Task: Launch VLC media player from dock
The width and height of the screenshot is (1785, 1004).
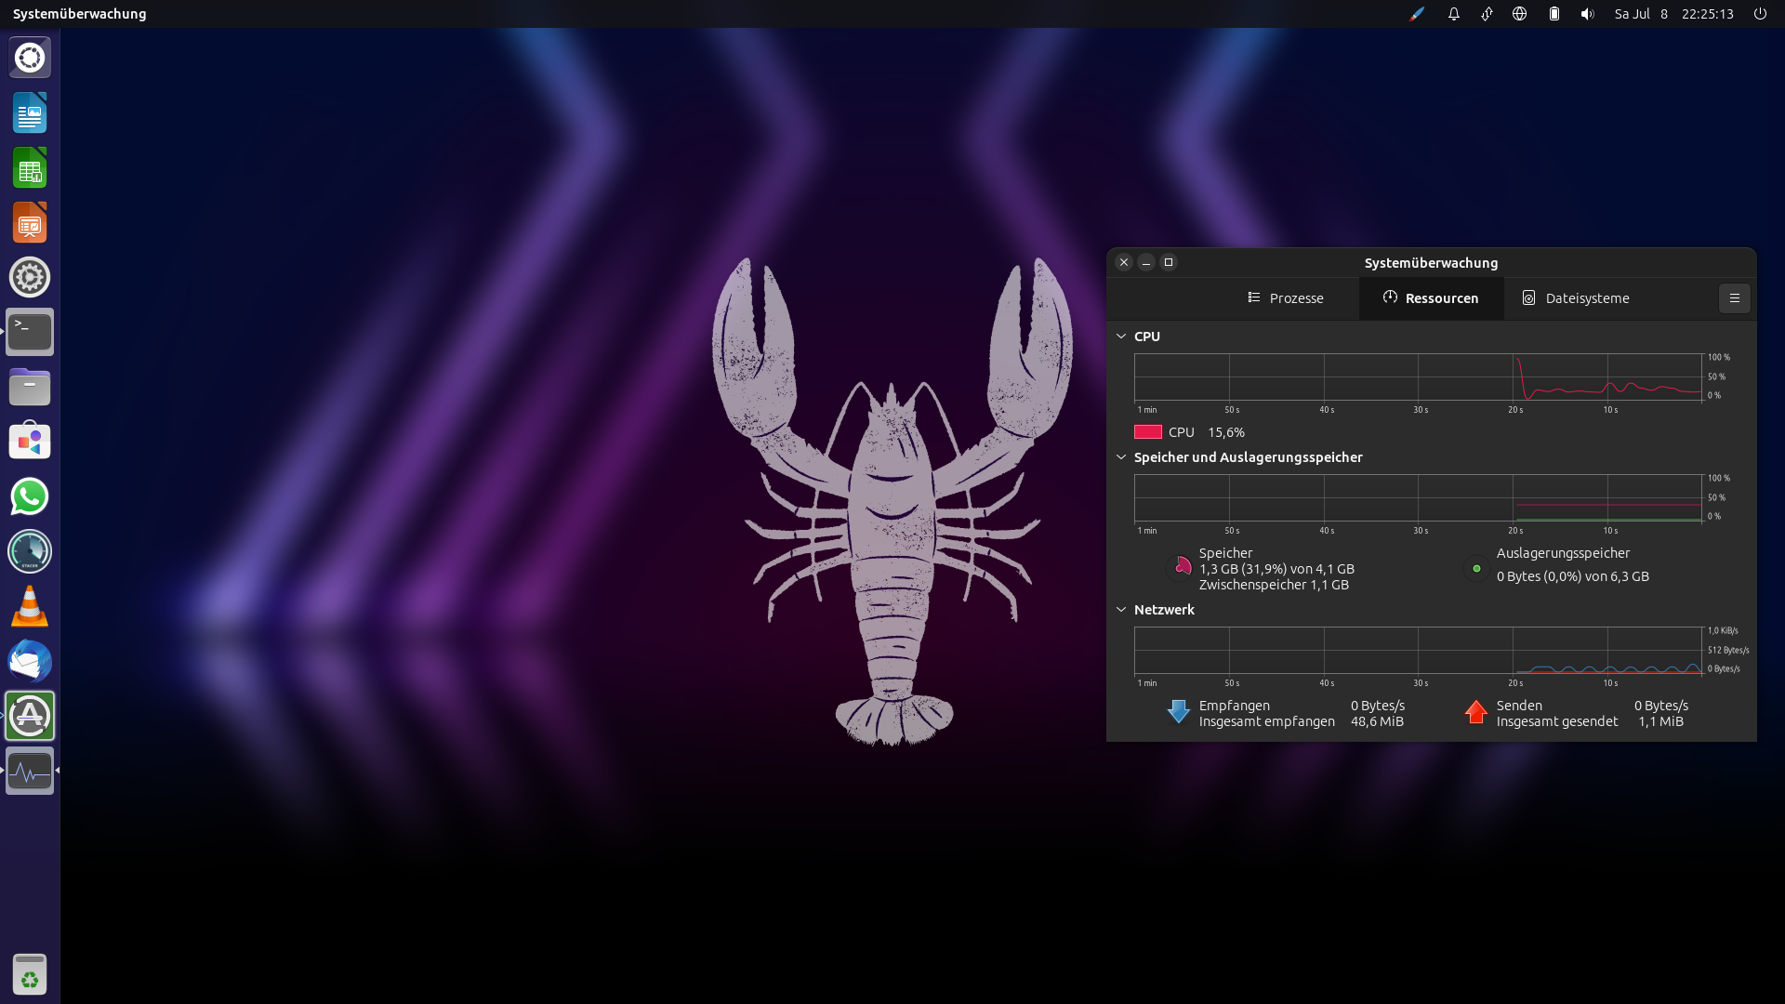Action: [x=30, y=606]
